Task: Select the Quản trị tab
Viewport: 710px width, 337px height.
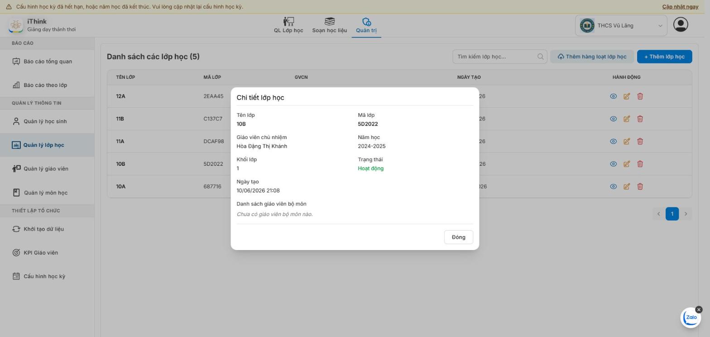Action: click(x=366, y=25)
